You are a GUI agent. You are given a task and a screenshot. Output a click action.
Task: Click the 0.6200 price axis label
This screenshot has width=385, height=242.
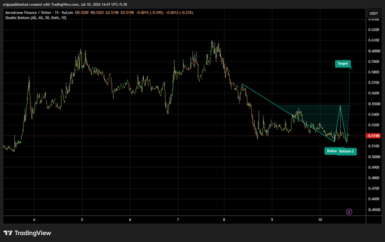[374, 29]
